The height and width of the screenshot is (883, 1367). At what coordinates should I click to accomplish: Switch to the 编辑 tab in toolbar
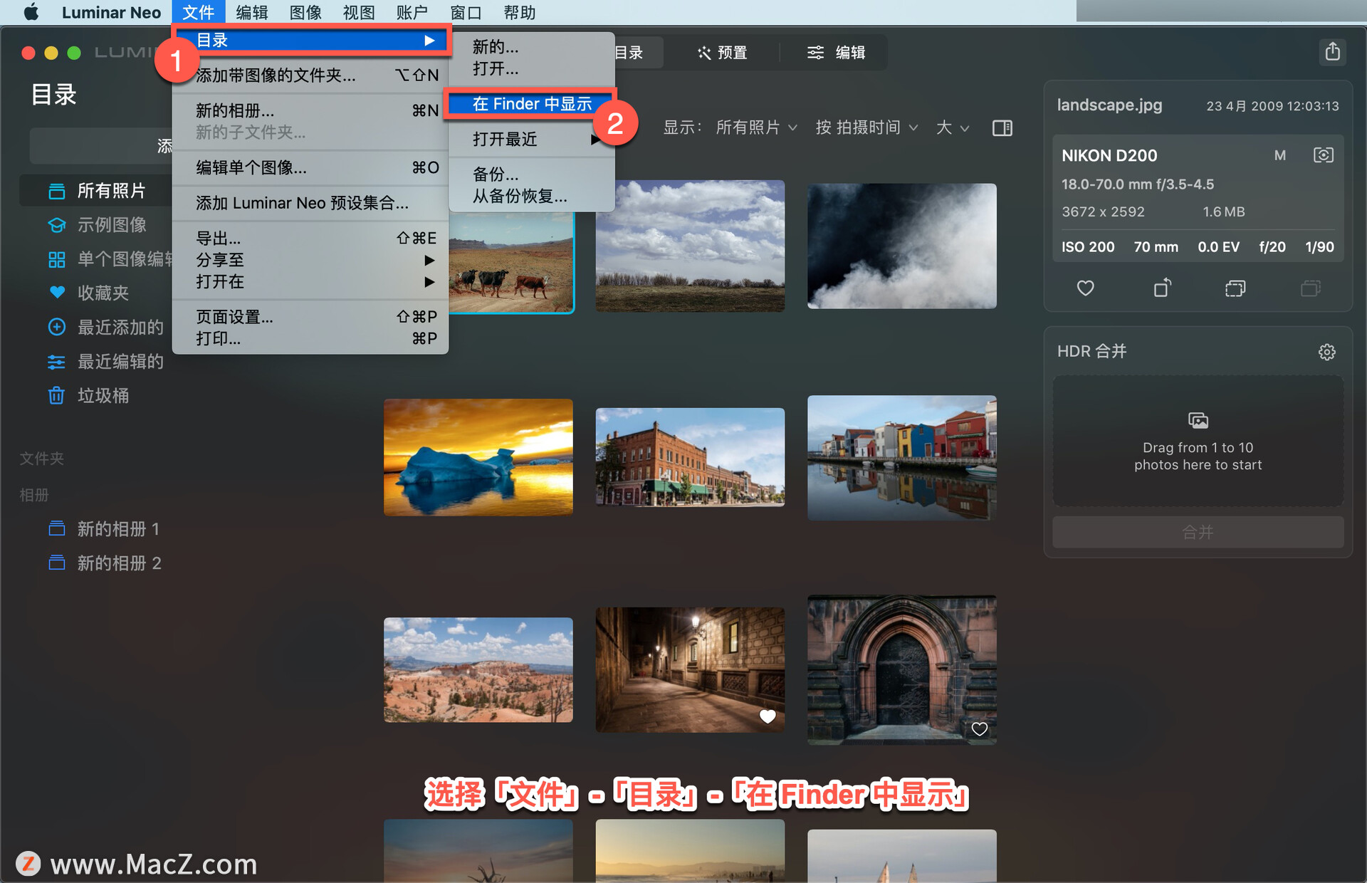coord(835,53)
